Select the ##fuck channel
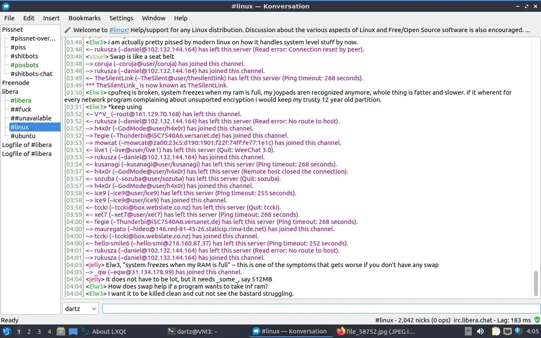 (x=21, y=109)
